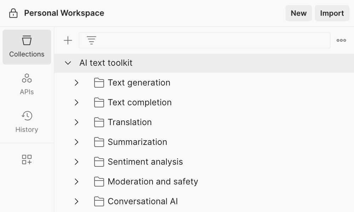Select the Personal Workspace title
Image resolution: width=354 pixels, height=212 pixels.
64,13
